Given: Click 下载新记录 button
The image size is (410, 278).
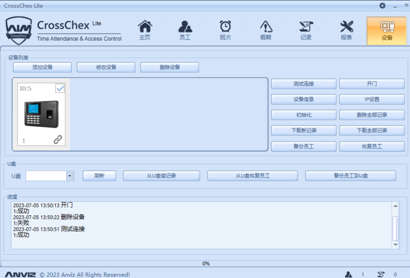Looking at the screenshot, I should coord(304,131).
